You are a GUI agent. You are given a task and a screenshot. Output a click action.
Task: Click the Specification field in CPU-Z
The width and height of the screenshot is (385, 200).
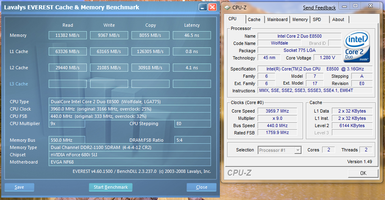(315, 69)
